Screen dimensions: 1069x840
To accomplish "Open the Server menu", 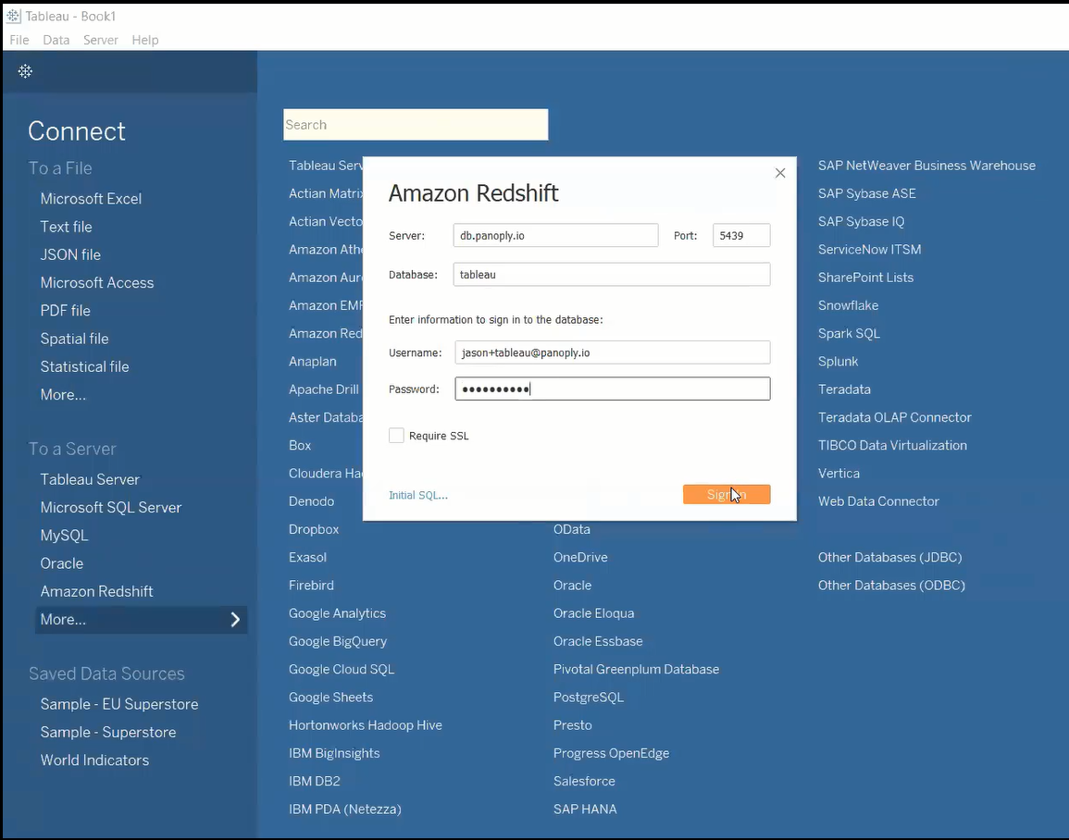I will 101,40.
